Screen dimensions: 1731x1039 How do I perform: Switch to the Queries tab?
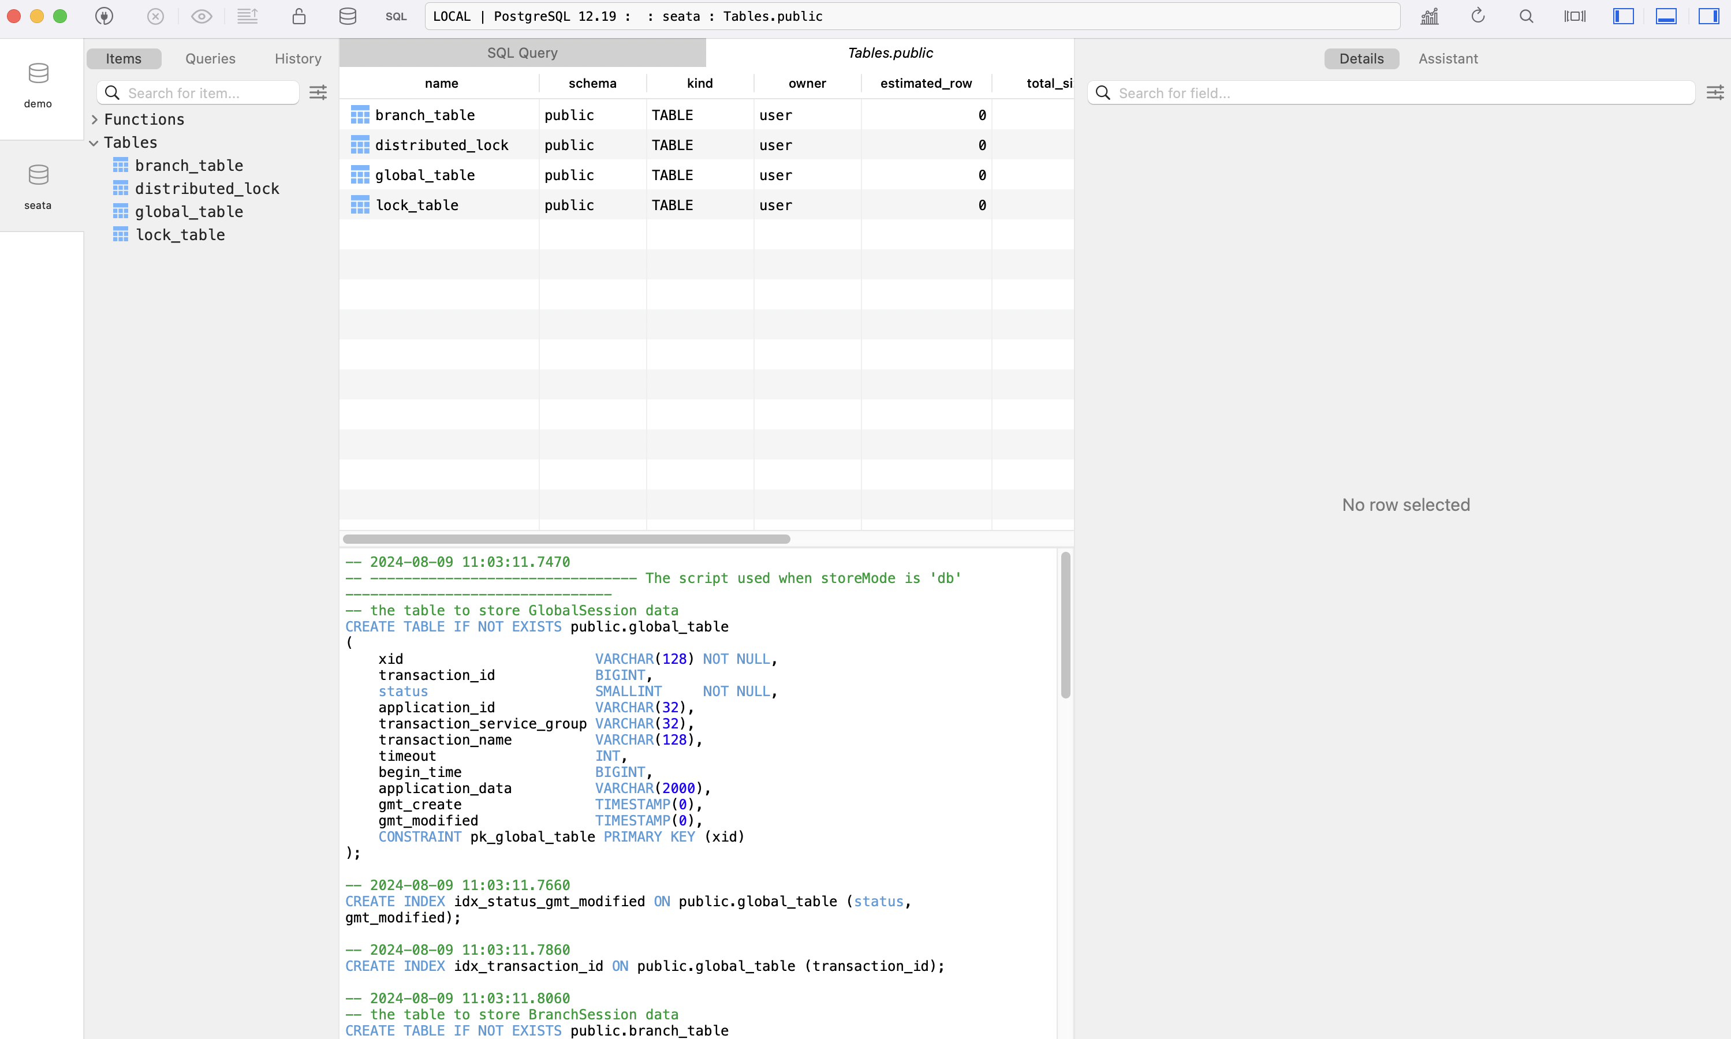[x=210, y=59]
